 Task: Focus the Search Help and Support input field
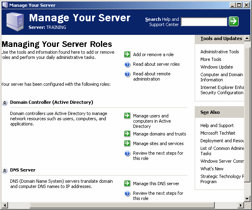tap(204, 22)
